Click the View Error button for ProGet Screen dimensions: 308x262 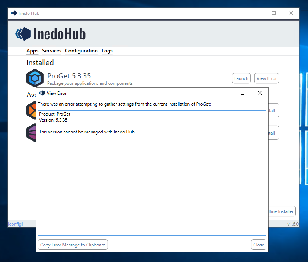(267, 78)
